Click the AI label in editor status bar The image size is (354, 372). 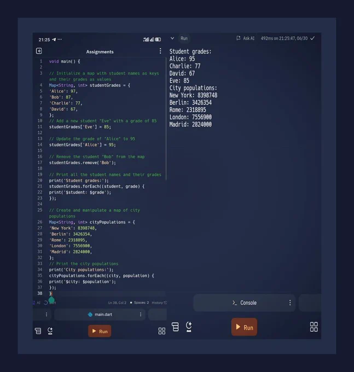(x=38, y=303)
